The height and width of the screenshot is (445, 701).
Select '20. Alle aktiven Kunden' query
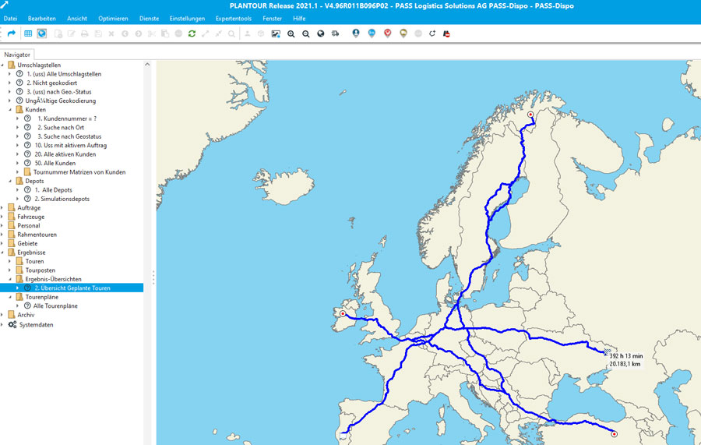pyautogui.click(x=65, y=154)
